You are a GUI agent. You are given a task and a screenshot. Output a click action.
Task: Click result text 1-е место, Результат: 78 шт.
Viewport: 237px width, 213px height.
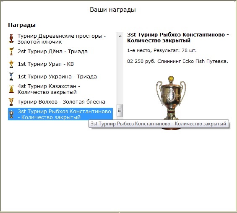point(162,50)
